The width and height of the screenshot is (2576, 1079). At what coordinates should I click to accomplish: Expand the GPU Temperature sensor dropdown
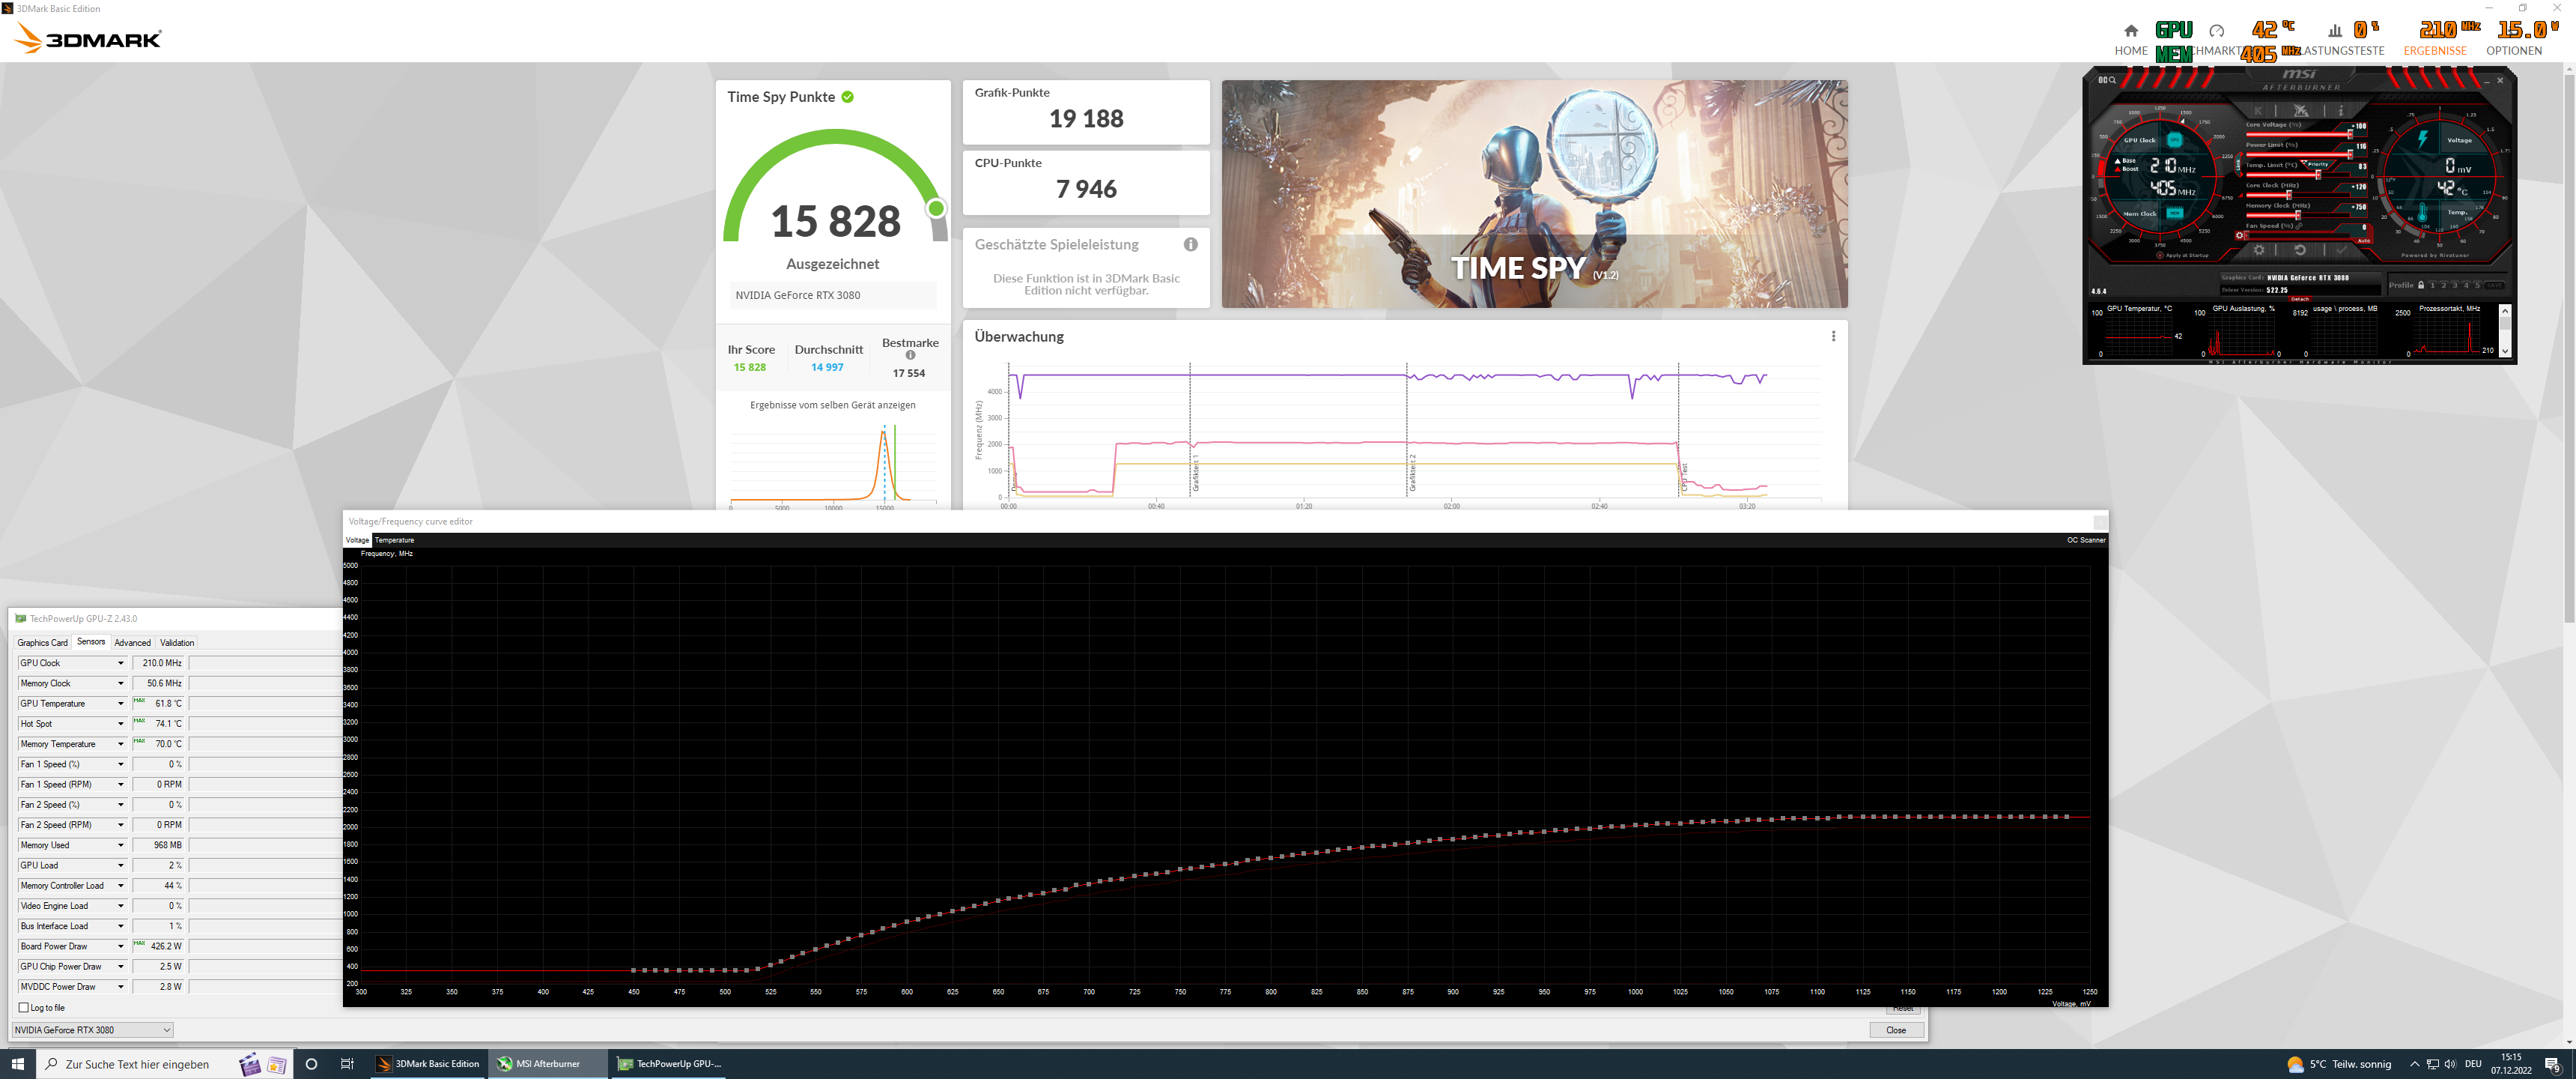[x=121, y=704]
